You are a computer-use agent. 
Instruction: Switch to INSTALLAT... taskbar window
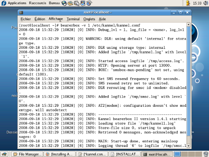click(124, 154)
